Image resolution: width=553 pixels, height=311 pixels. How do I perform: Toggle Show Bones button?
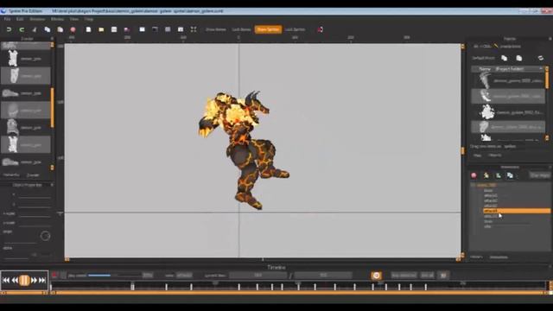215,29
